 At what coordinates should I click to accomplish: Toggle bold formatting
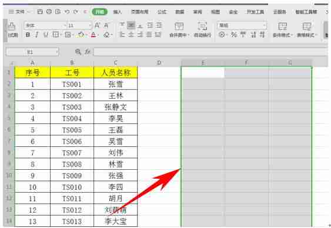point(28,35)
